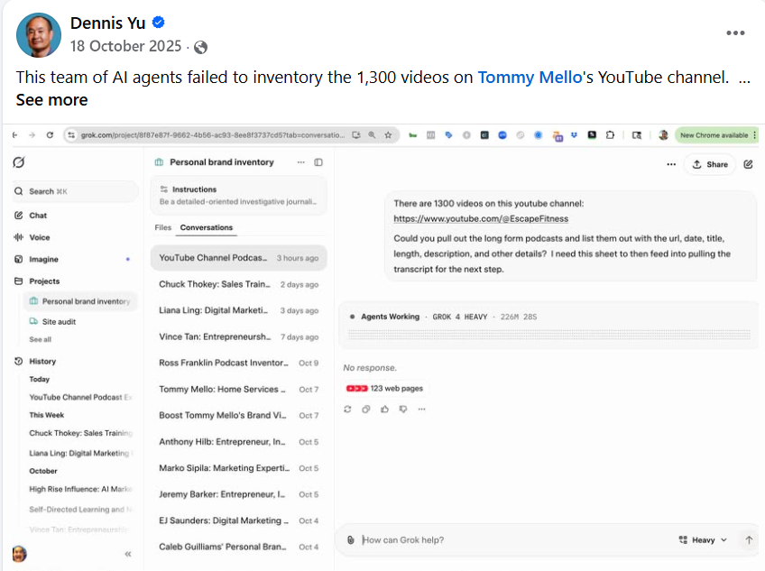765x571 pixels.
Task: Expand the post with See more
Action: pyautogui.click(x=51, y=99)
